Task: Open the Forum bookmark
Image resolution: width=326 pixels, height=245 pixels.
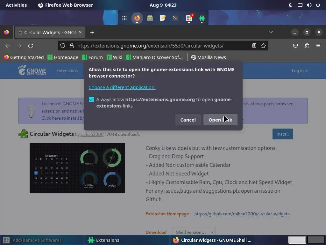Action: [x=93, y=57]
